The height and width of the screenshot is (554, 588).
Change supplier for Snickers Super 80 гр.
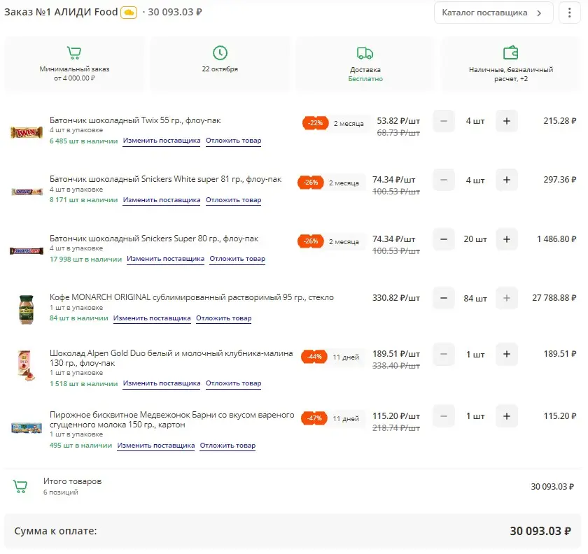point(165,259)
